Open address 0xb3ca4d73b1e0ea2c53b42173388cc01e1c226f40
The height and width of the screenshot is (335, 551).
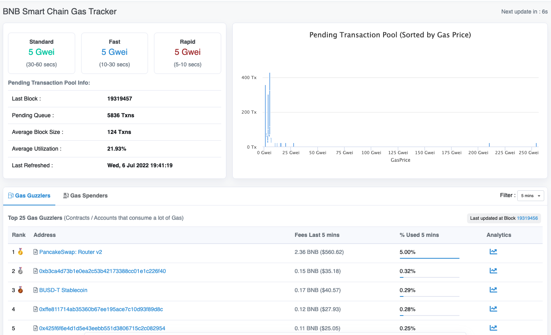pos(102,271)
